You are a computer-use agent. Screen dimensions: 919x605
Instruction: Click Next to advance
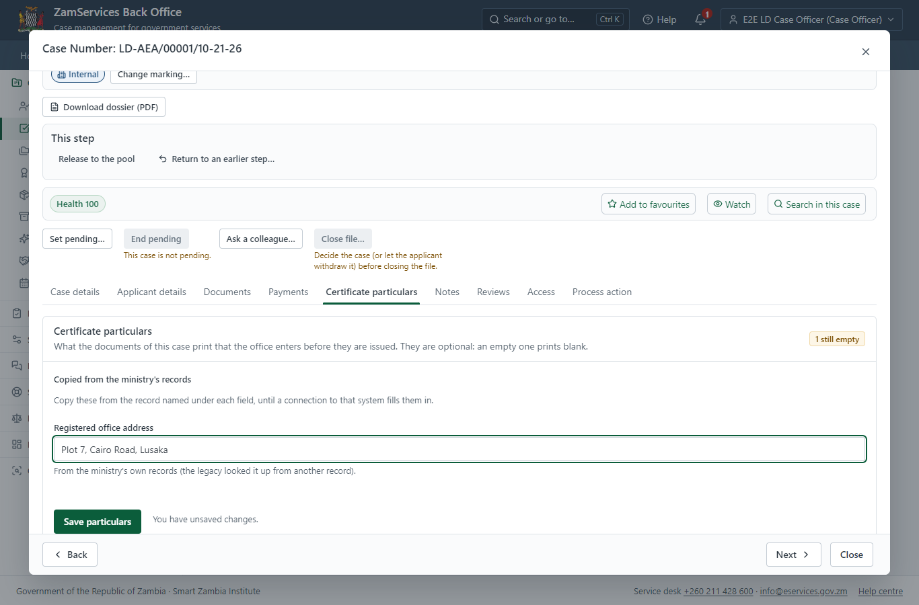794,555
